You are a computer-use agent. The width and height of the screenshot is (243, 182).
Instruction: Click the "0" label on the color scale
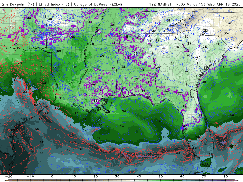52,177
